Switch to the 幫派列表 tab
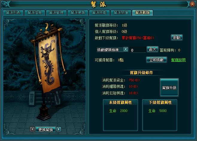 tap(13, 13)
